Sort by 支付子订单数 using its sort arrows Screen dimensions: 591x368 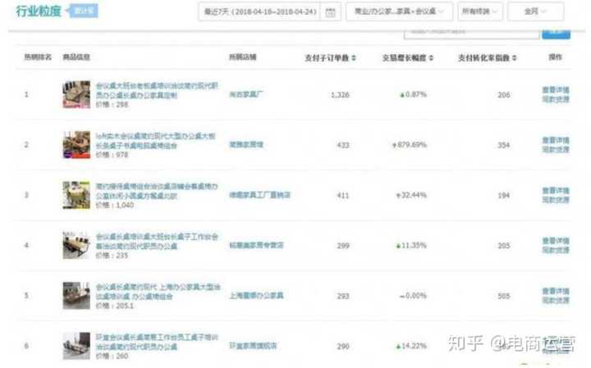[354, 58]
